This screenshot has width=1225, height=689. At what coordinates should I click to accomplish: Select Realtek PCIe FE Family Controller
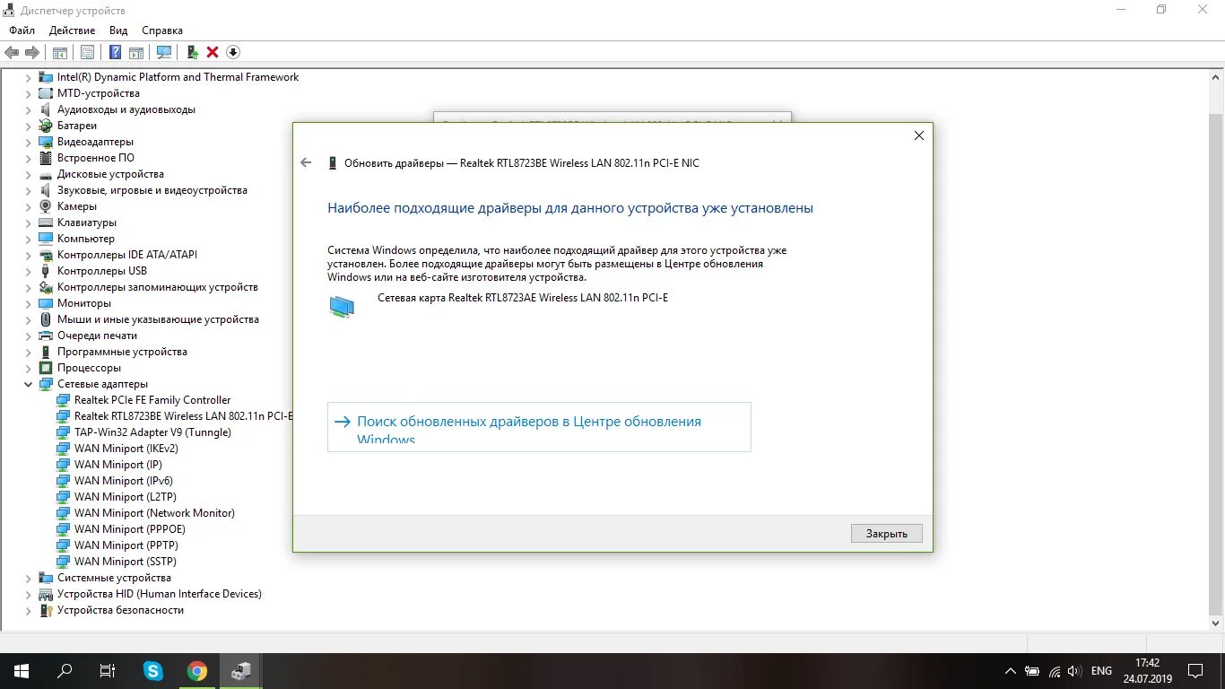[x=152, y=400]
